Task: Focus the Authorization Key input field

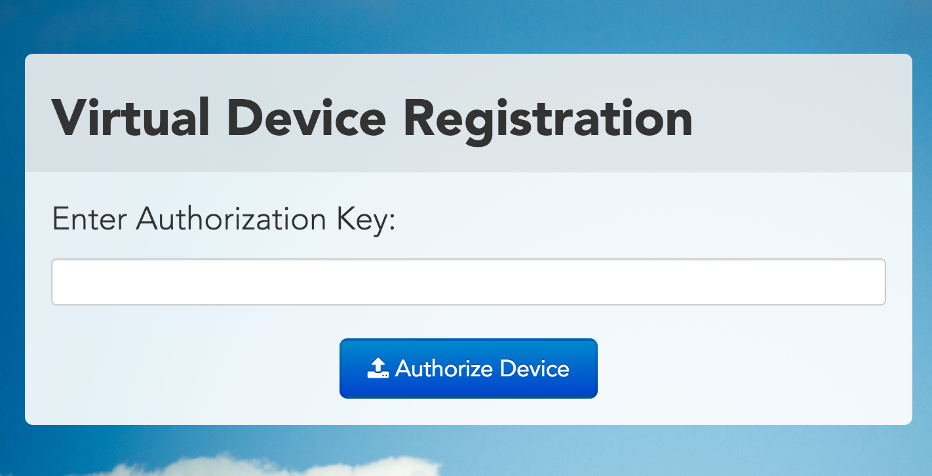Action: (x=469, y=282)
